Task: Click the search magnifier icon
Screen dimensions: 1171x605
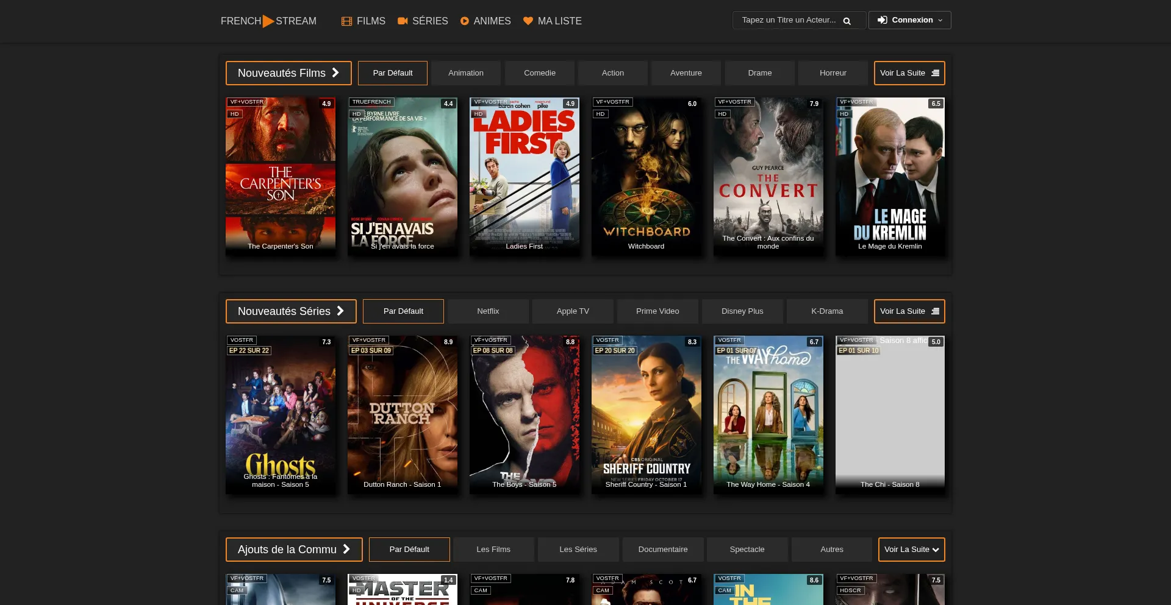Action: pyautogui.click(x=847, y=21)
